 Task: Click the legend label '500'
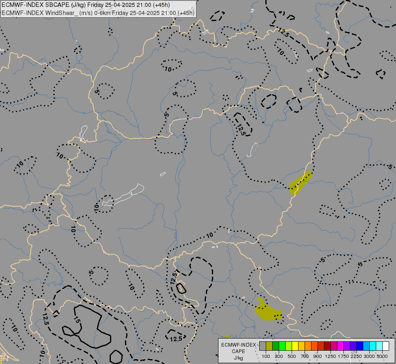click(292, 356)
